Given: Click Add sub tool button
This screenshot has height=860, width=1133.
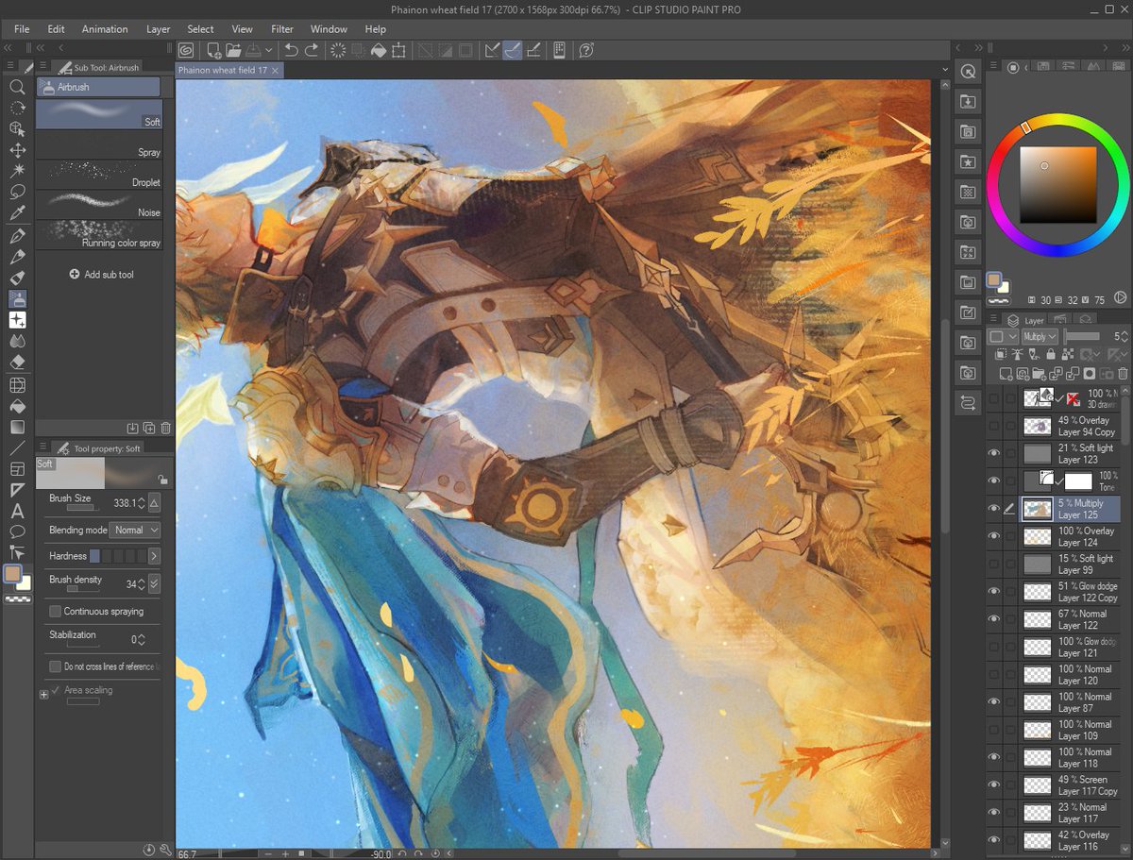Looking at the screenshot, I should tap(102, 275).
